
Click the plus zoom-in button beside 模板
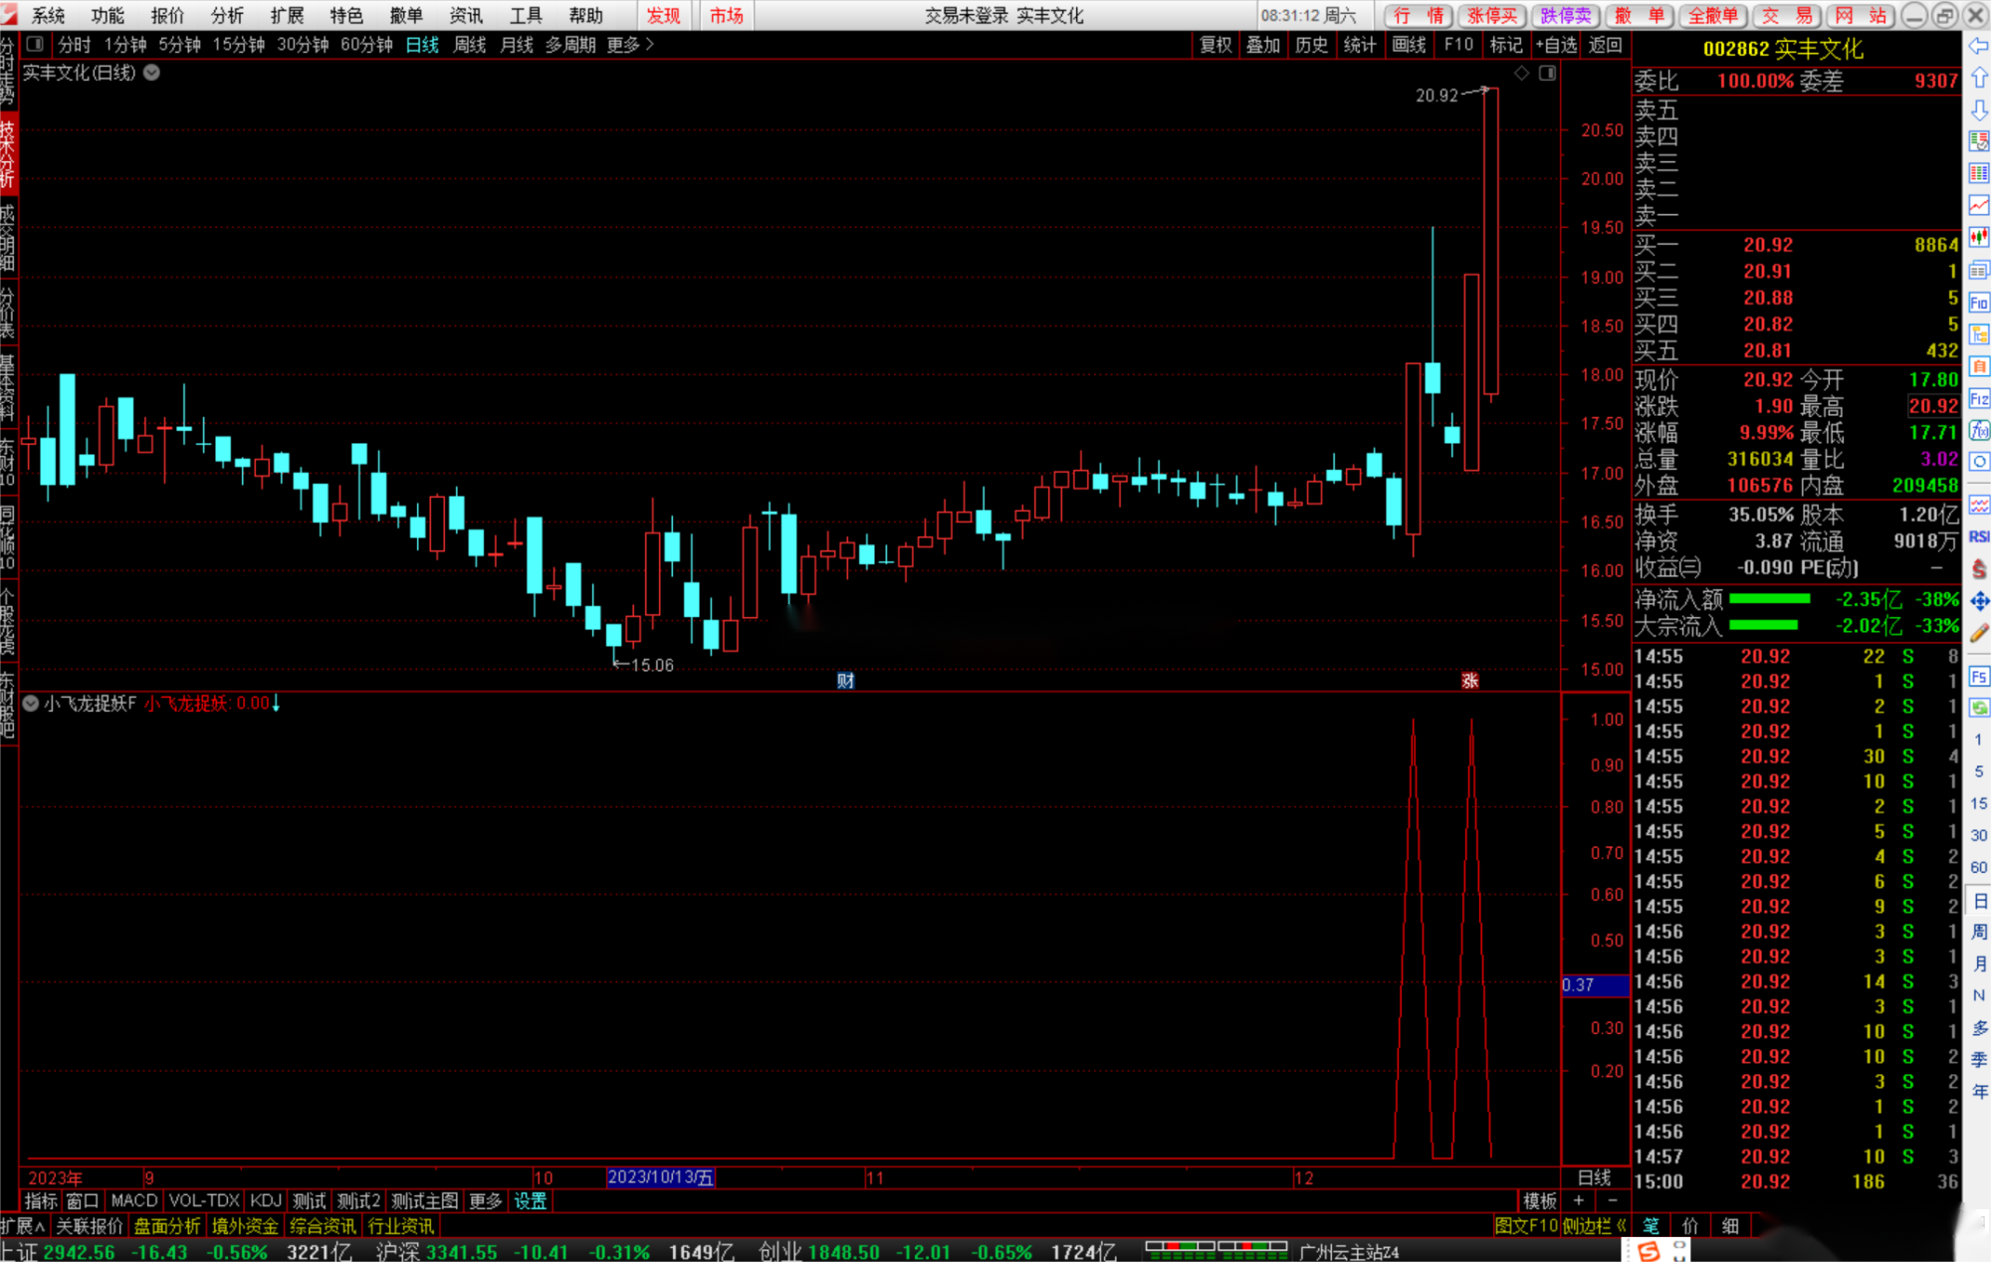(x=1579, y=1200)
